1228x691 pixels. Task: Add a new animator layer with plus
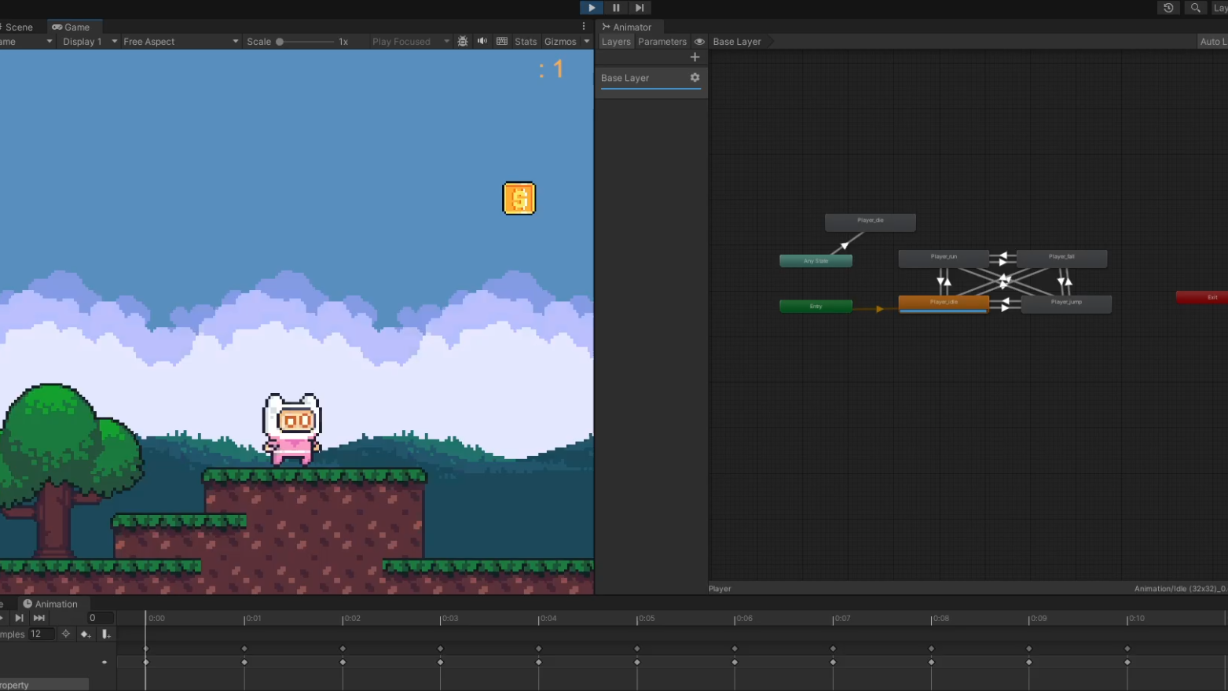pos(695,57)
